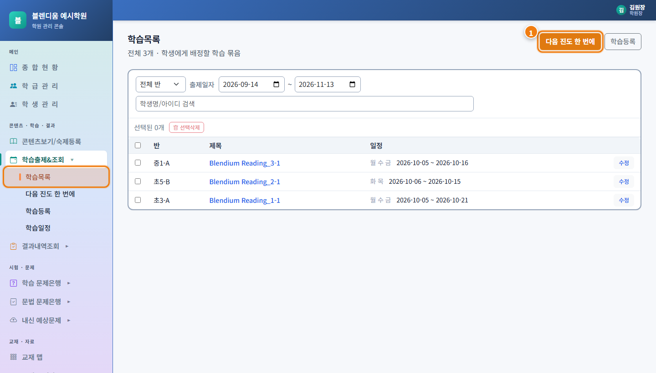The image size is (656, 373).
Task: Click the 학급관리 people icon
Action: pyautogui.click(x=13, y=86)
